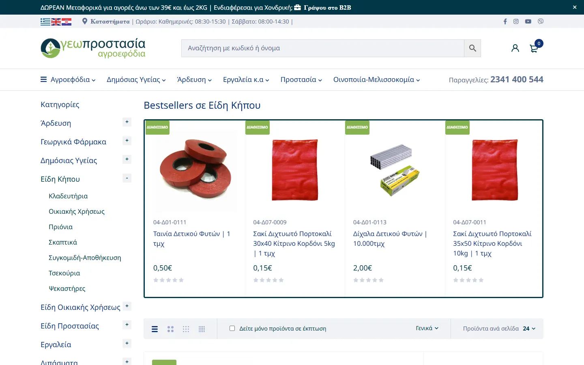
Task: Open the Ψεκαστήρες subcategory
Action: pyautogui.click(x=67, y=288)
